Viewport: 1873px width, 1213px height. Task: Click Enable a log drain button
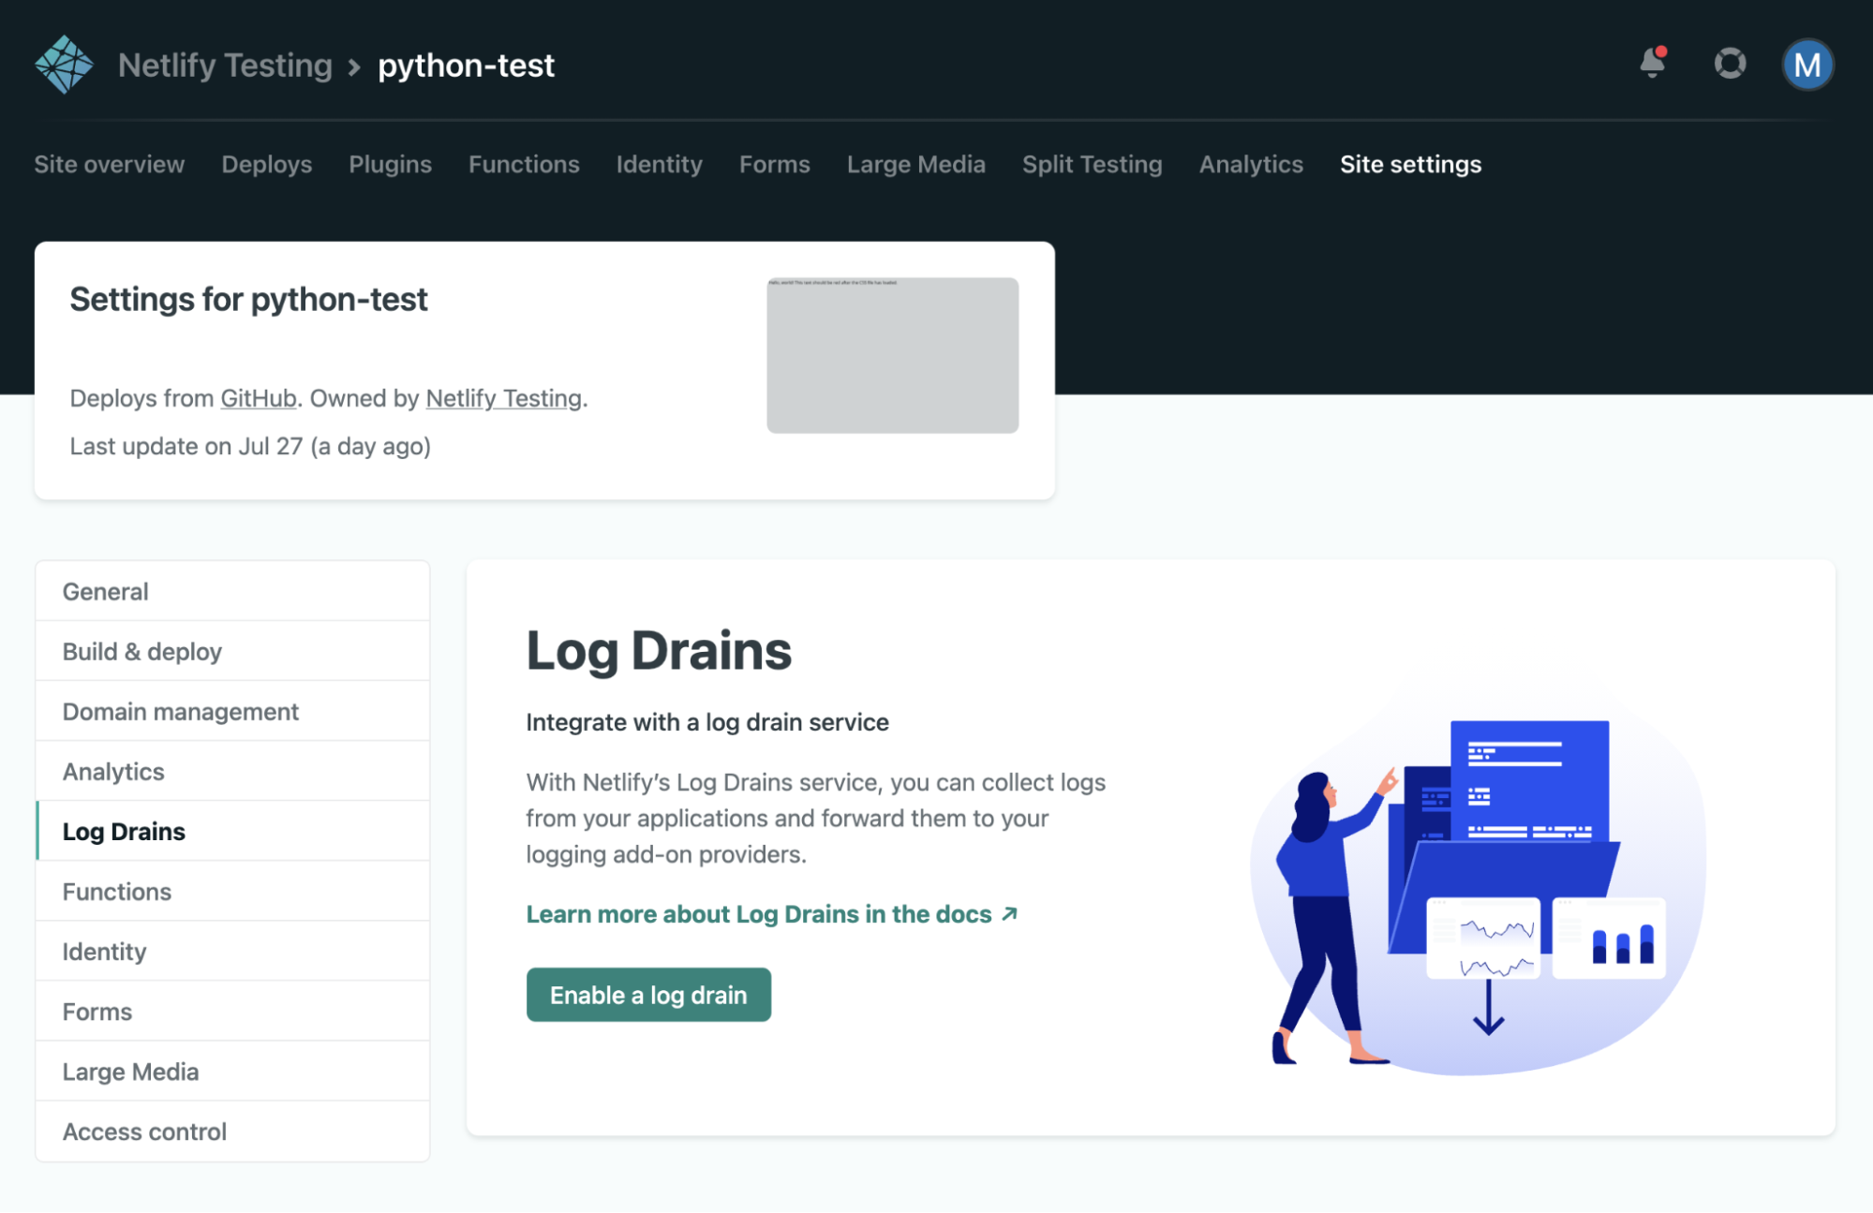tap(648, 995)
